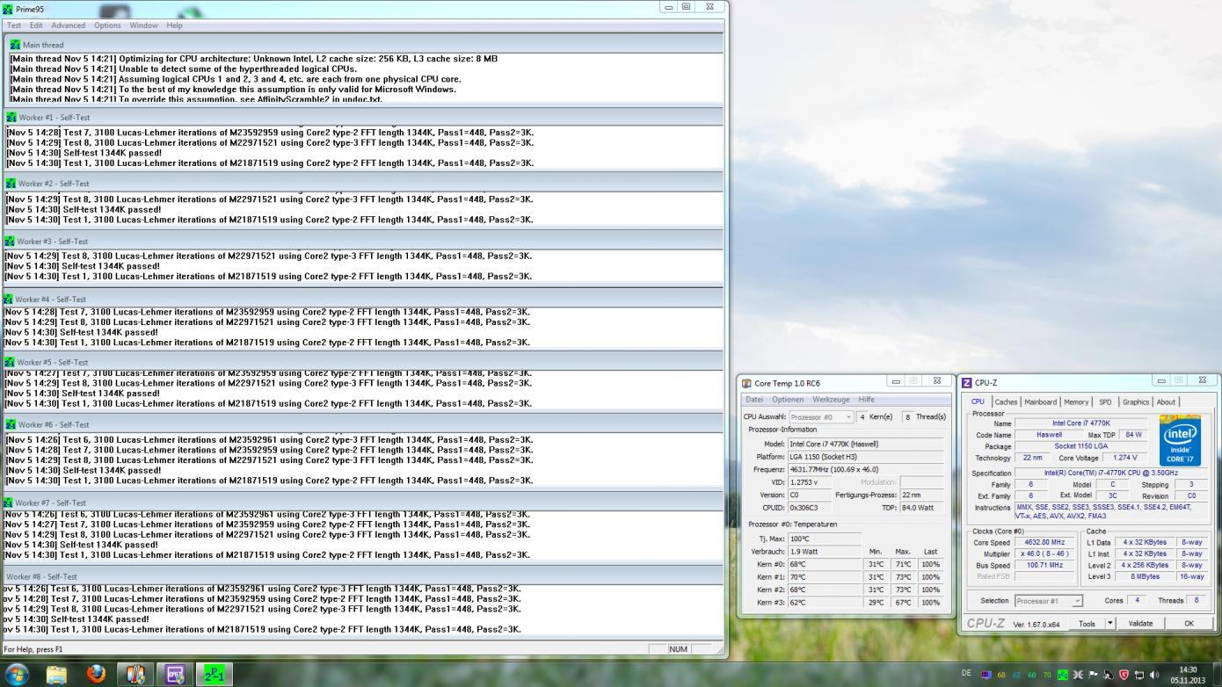Click the DE language indicator in taskbar
This screenshot has width=1222, height=687.
tap(966, 673)
